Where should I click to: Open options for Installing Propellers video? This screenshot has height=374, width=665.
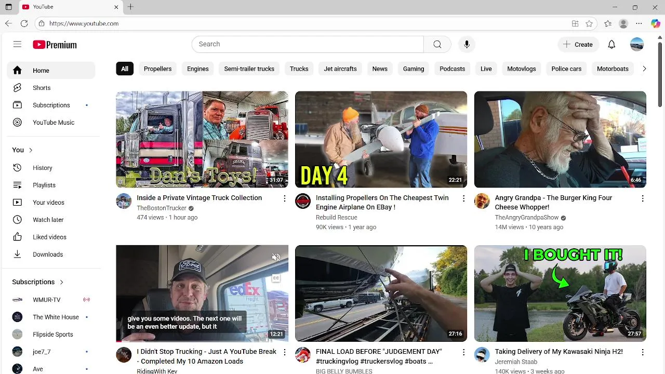tap(463, 198)
